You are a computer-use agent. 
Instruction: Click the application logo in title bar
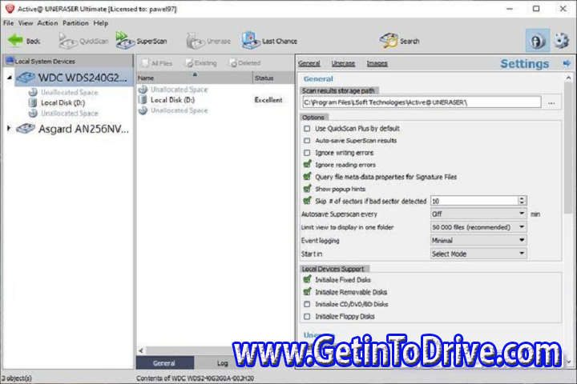click(10, 9)
